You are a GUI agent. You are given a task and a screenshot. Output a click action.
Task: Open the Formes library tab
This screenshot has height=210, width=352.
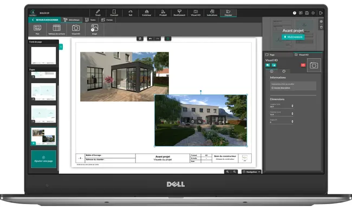click(x=107, y=20)
